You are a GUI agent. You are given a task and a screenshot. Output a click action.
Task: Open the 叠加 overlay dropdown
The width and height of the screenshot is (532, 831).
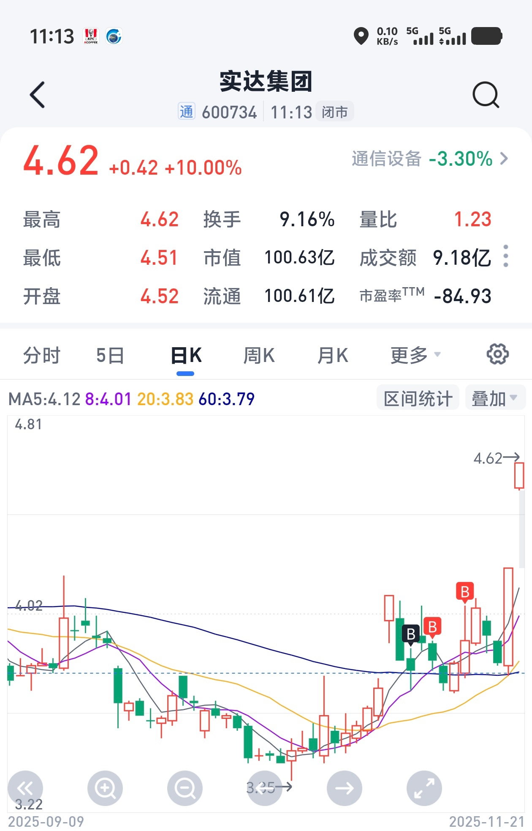(495, 398)
